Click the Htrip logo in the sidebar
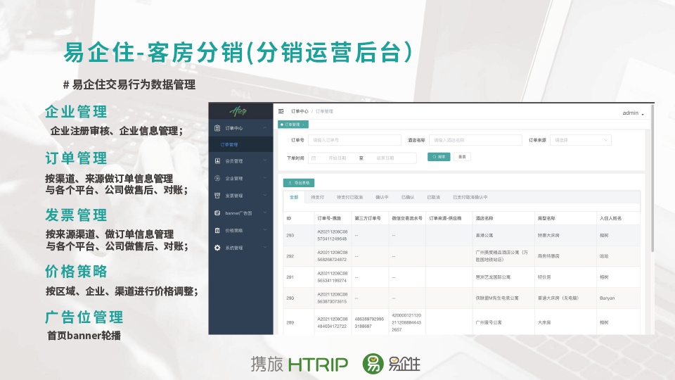 (239, 111)
